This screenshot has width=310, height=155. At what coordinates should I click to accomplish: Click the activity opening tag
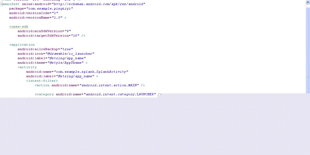(x=27, y=67)
